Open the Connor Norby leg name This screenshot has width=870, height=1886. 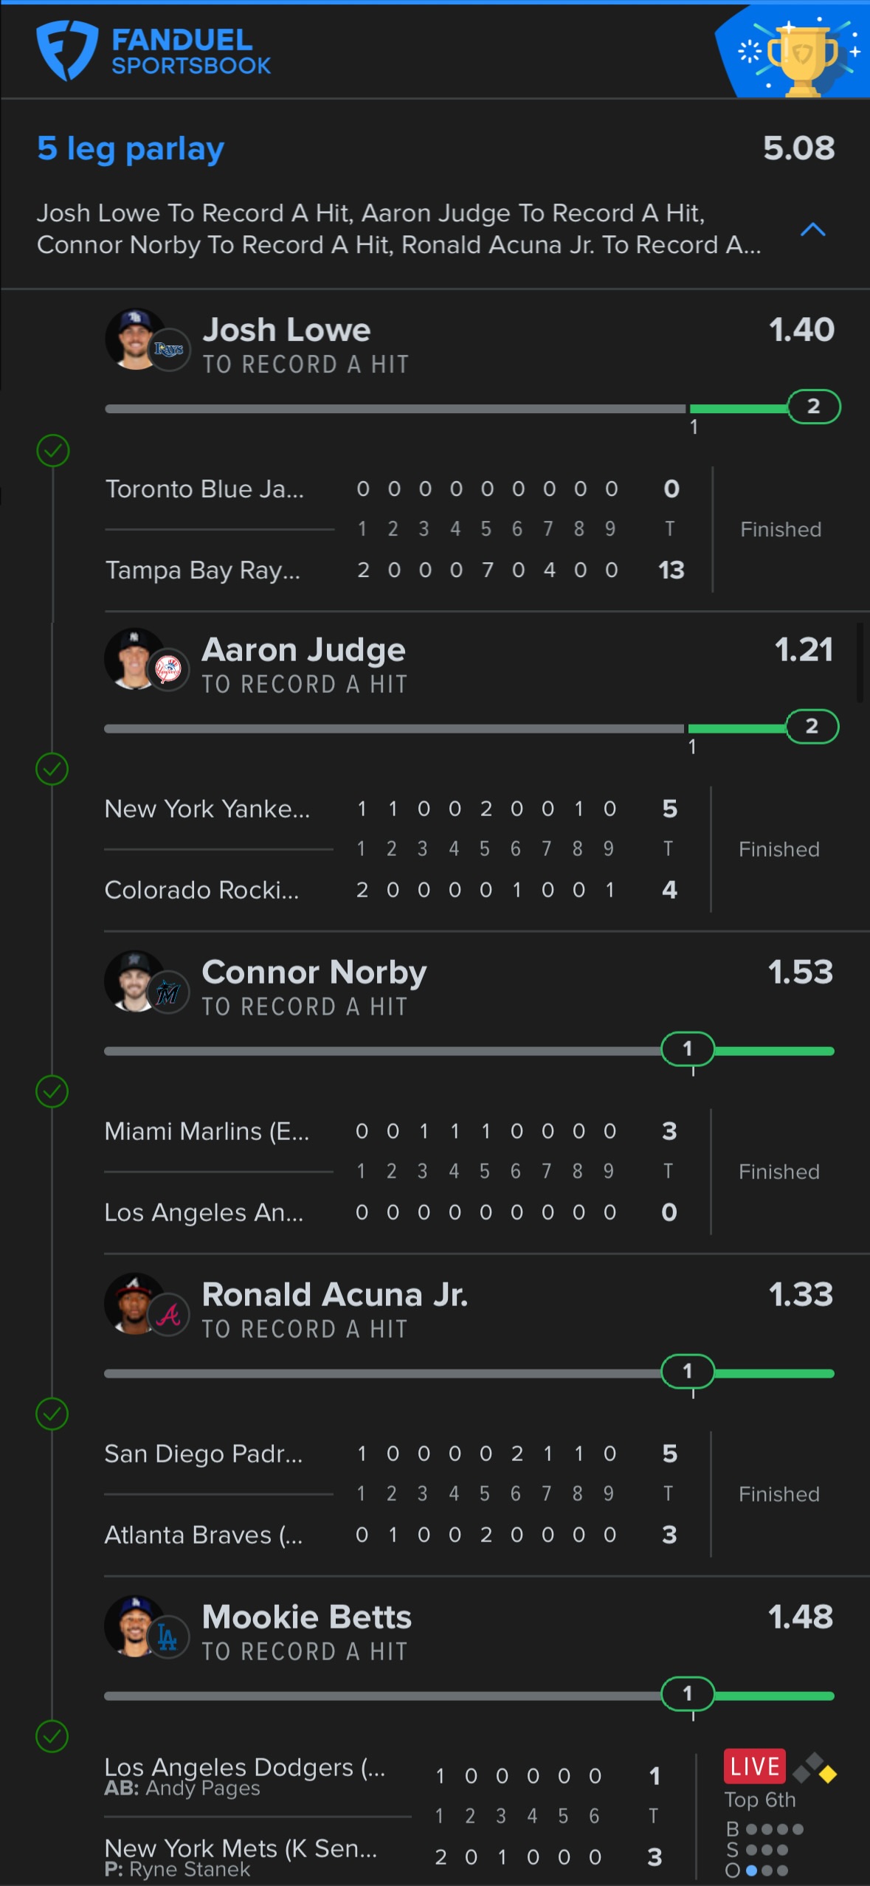click(x=314, y=972)
